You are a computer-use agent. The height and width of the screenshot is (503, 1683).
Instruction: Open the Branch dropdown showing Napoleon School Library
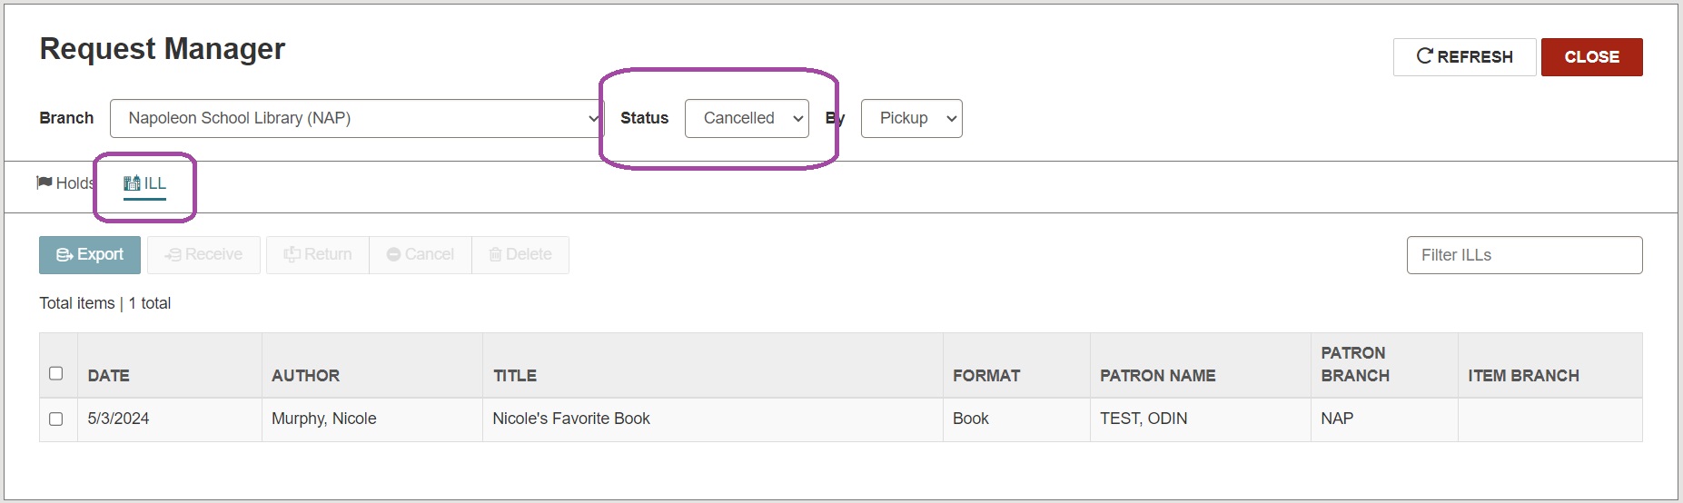[x=357, y=118]
